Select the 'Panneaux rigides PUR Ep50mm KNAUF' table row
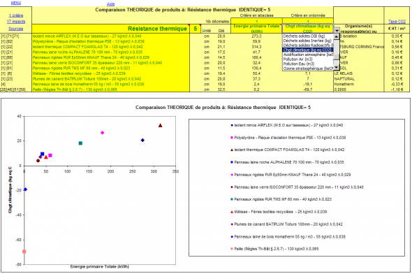Screen dimensions: 412x274 coord(110,57)
